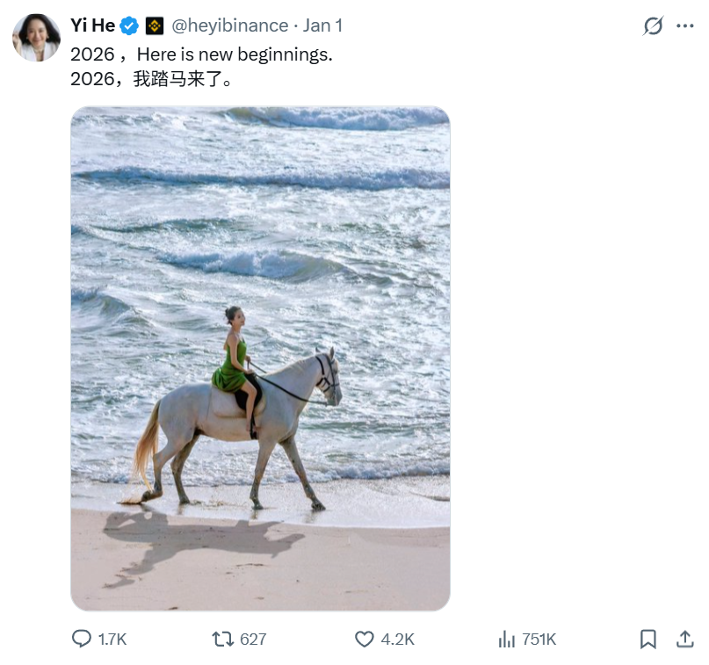
Task: Open Yi He's profile avatar
Action: (x=36, y=37)
